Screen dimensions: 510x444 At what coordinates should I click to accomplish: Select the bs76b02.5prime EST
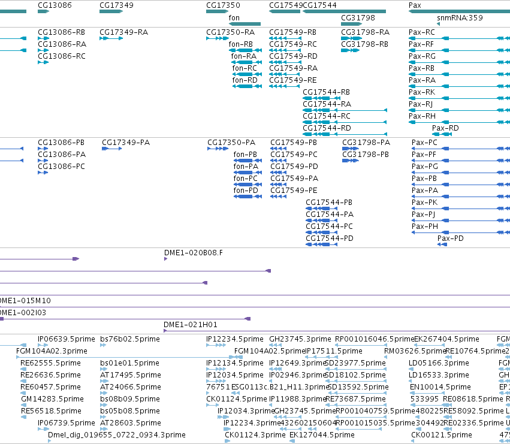130,339
